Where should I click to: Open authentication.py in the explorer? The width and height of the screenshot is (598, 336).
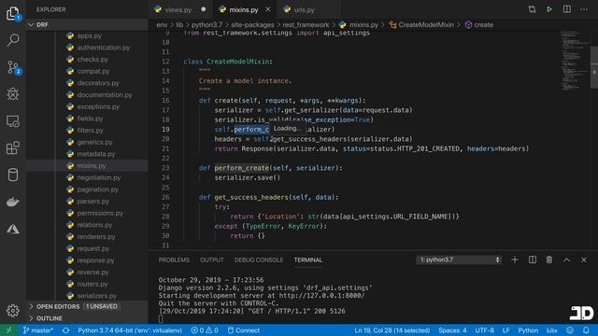tap(104, 48)
